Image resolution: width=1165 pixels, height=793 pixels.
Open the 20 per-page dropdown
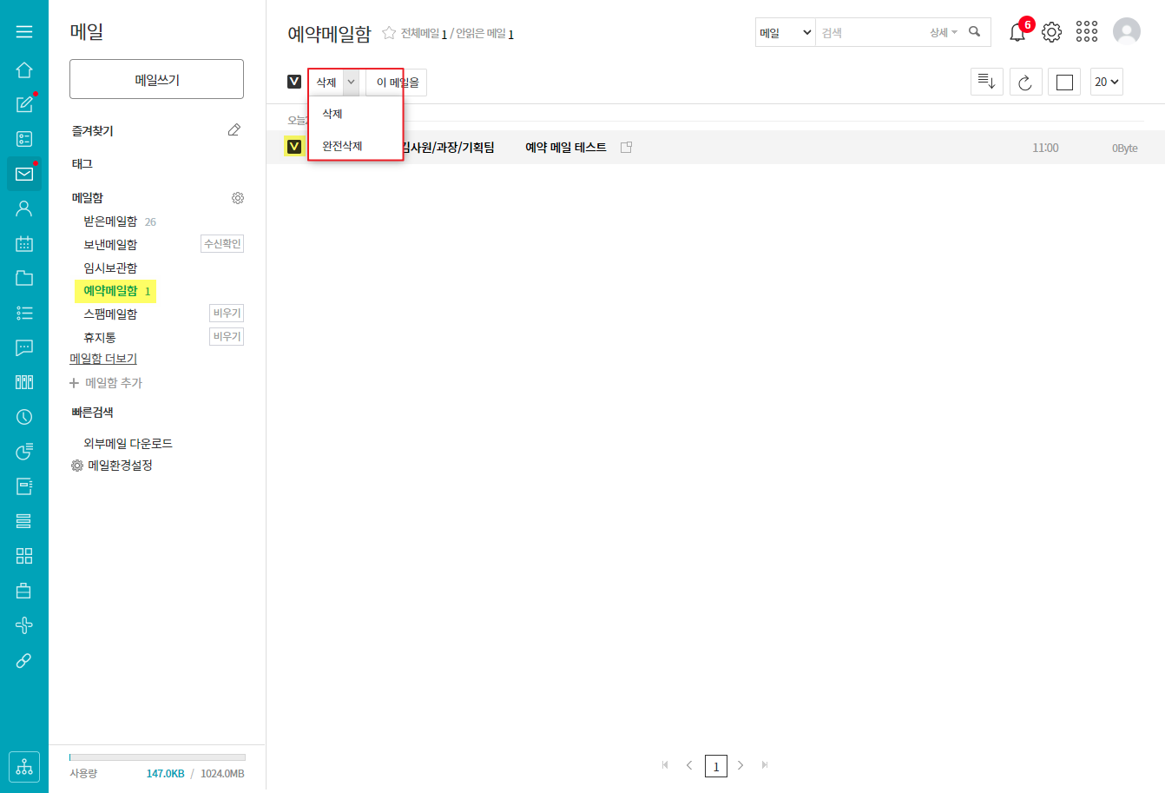pyautogui.click(x=1106, y=82)
